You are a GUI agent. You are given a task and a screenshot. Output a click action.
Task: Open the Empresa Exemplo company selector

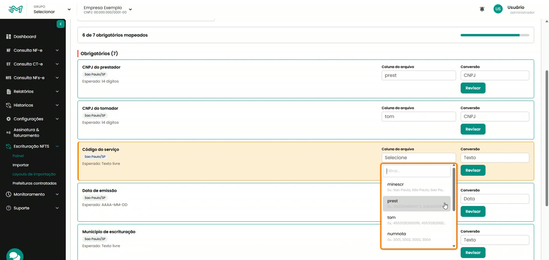tap(108, 9)
